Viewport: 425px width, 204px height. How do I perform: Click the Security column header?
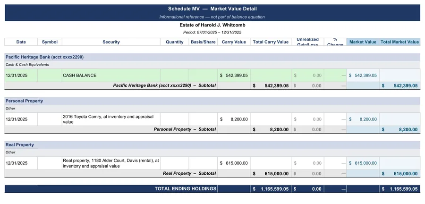(111, 42)
